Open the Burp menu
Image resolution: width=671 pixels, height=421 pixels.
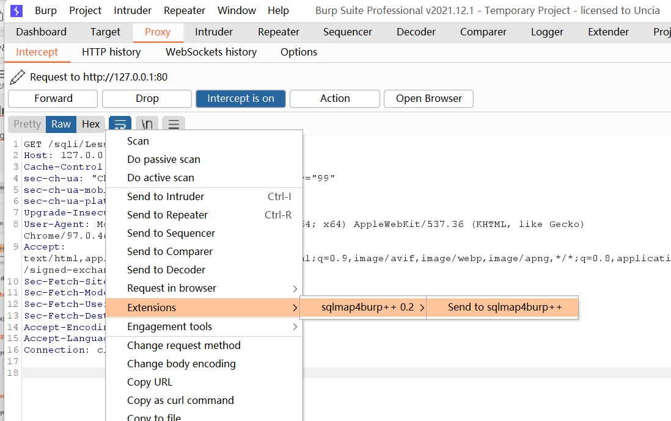(46, 11)
